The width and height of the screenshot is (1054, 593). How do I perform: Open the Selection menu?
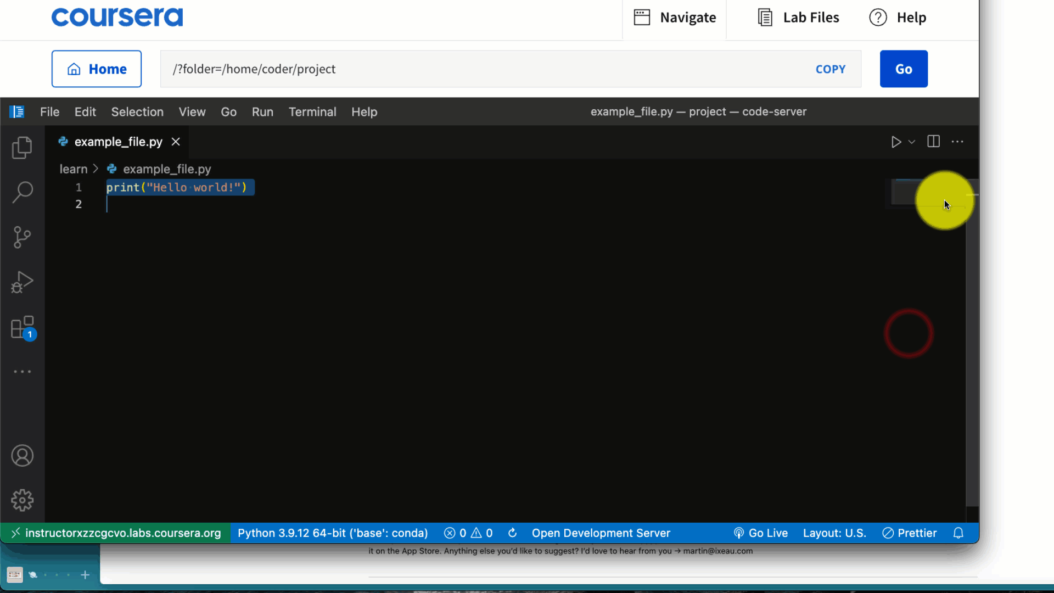137,112
